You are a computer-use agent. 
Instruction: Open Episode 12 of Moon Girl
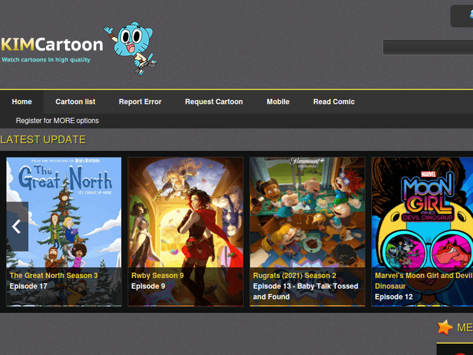394,297
